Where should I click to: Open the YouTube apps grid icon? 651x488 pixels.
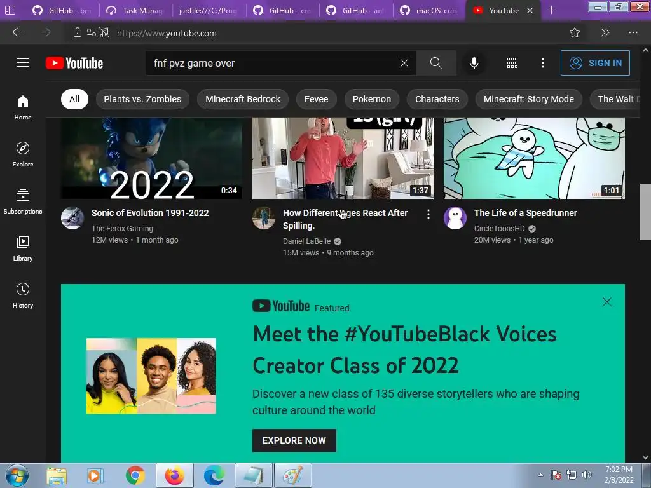click(512, 63)
